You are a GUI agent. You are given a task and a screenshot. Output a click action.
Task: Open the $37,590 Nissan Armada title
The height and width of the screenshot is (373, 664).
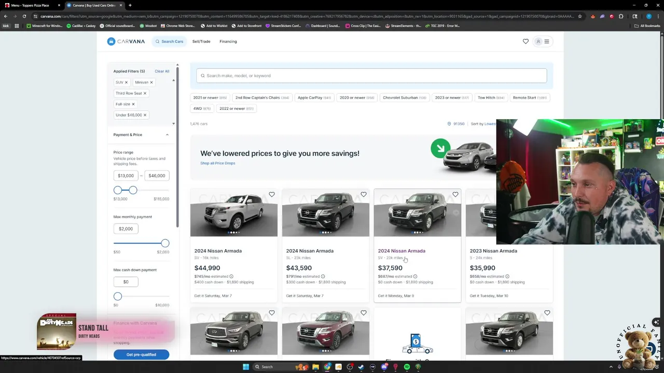pyautogui.click(x=402, y=251)
